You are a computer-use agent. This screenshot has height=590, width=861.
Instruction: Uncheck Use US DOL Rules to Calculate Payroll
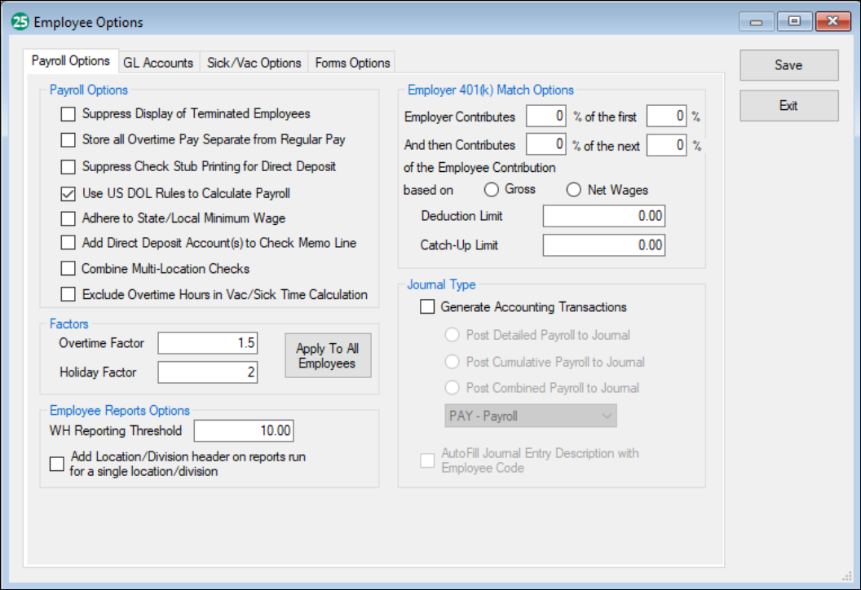[x=68, y=192]
